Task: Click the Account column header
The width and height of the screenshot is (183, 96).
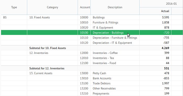Action: point(84,7)
